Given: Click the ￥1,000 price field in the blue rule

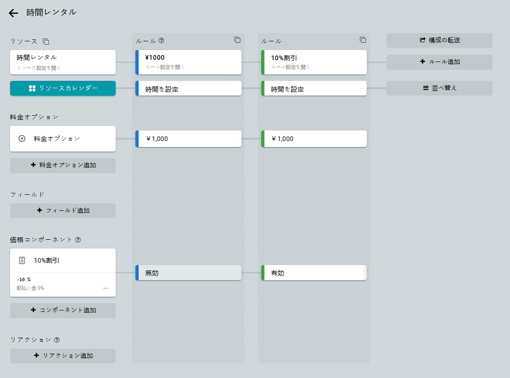Looking at the screenshot, I should [189, 139].
